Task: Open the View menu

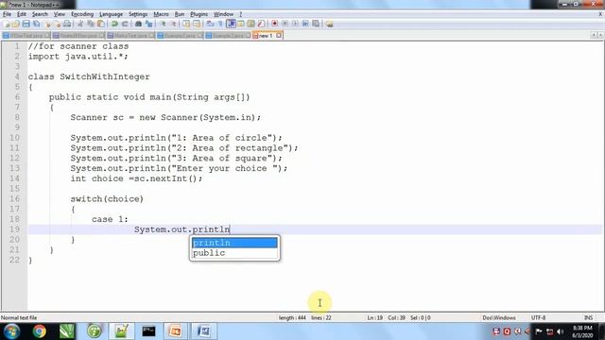Action: point(59,14)
